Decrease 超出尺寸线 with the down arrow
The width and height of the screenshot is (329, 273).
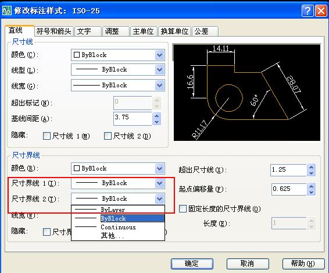click(312, 173)
